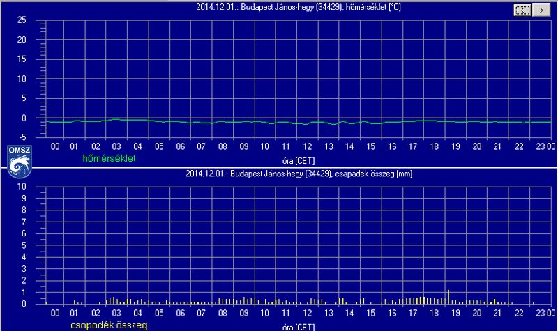The image size is (558, 331).
Task: Click hour label 06 under the precipitation chart
Action: coord(181,313)
